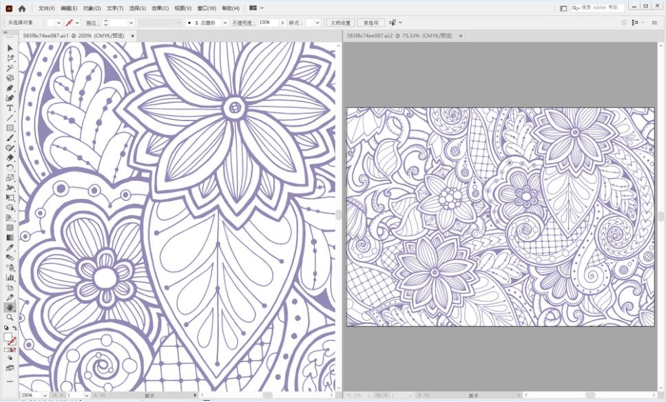Choose the Selection arrow tool

[10, 48]
